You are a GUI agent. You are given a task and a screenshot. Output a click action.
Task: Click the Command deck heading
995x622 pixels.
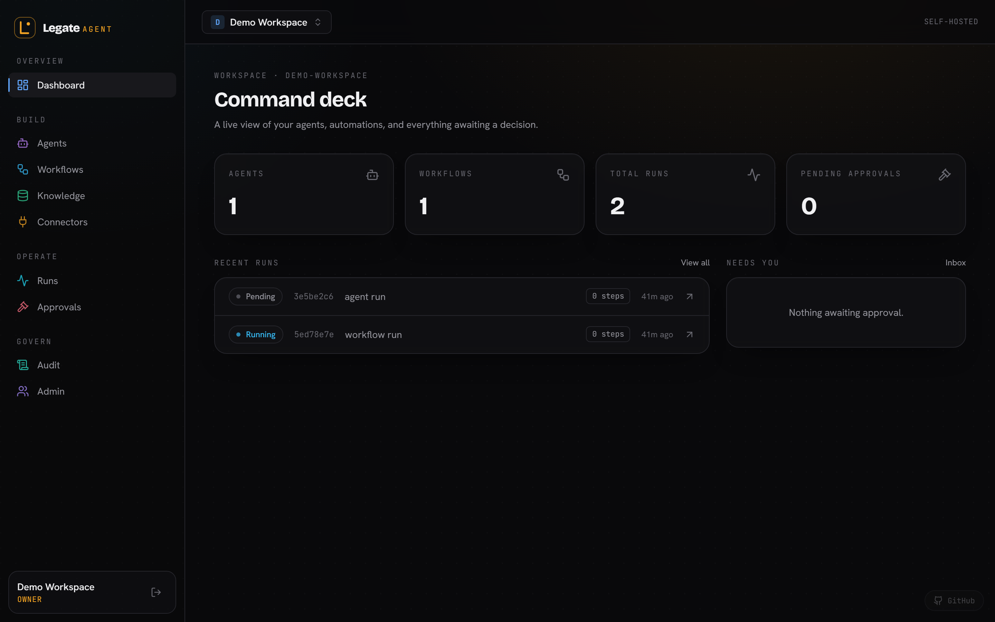click(x=290, y=100)
